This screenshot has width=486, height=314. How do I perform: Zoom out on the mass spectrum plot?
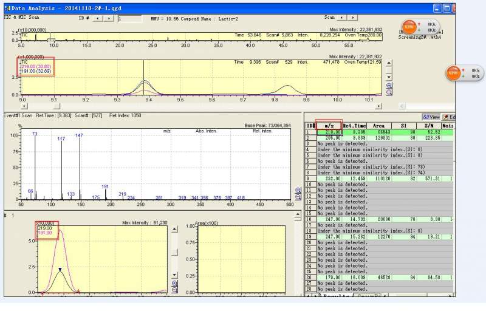298,197
